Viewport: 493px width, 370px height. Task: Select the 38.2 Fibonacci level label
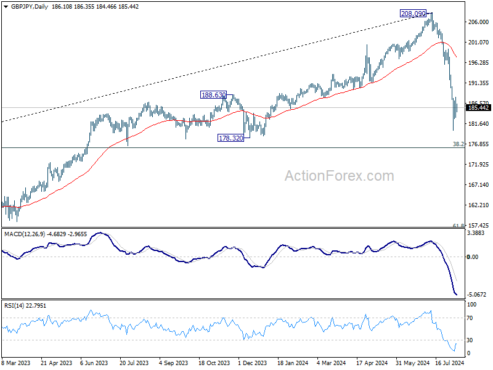[458, 144]
